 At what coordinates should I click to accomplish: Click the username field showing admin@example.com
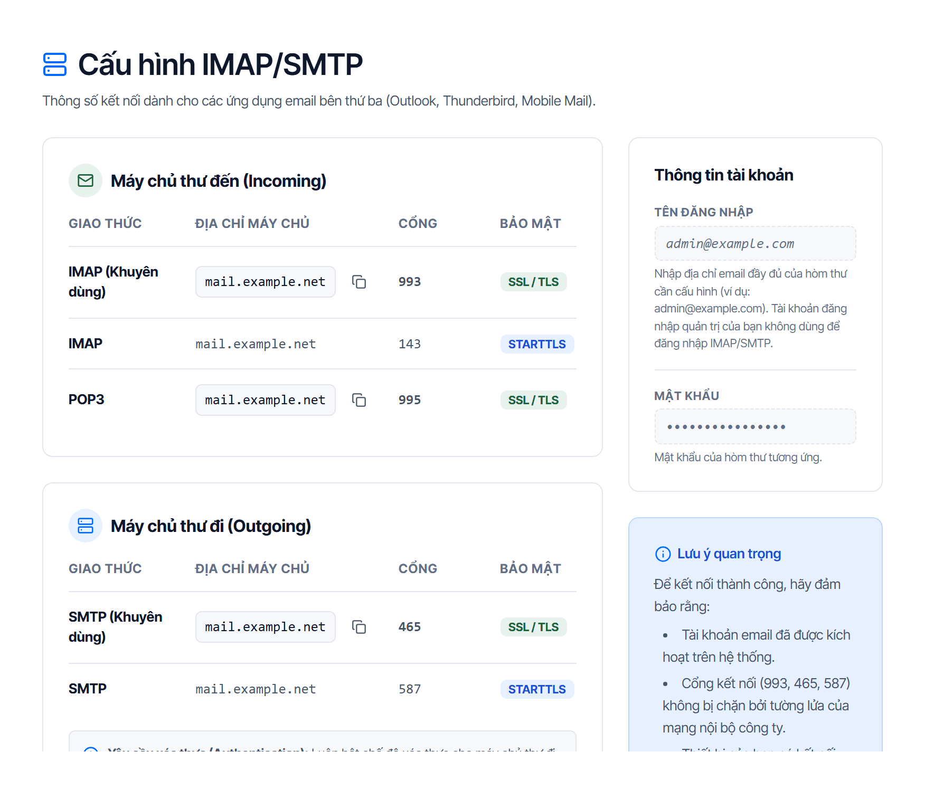click(x=755, y=243)
